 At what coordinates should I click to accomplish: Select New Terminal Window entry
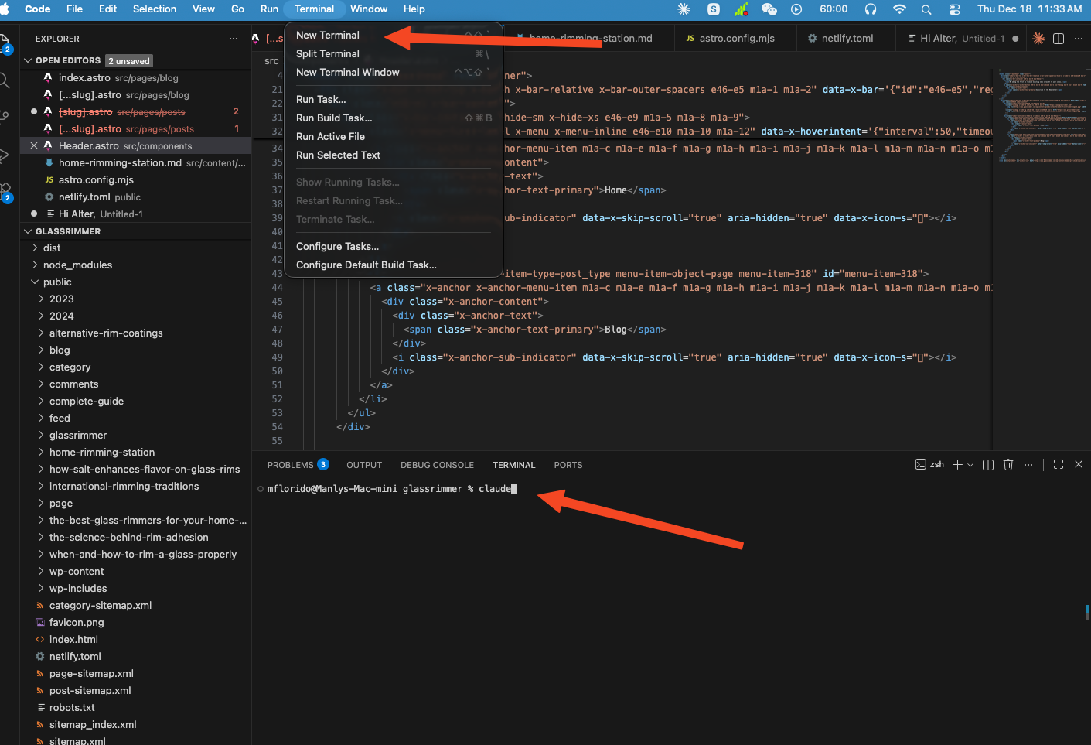[x=394, y=72]
